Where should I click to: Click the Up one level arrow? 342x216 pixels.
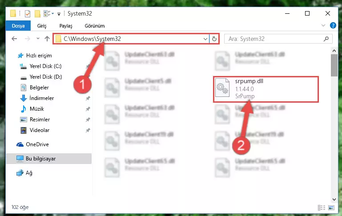[x=47, y=39]
